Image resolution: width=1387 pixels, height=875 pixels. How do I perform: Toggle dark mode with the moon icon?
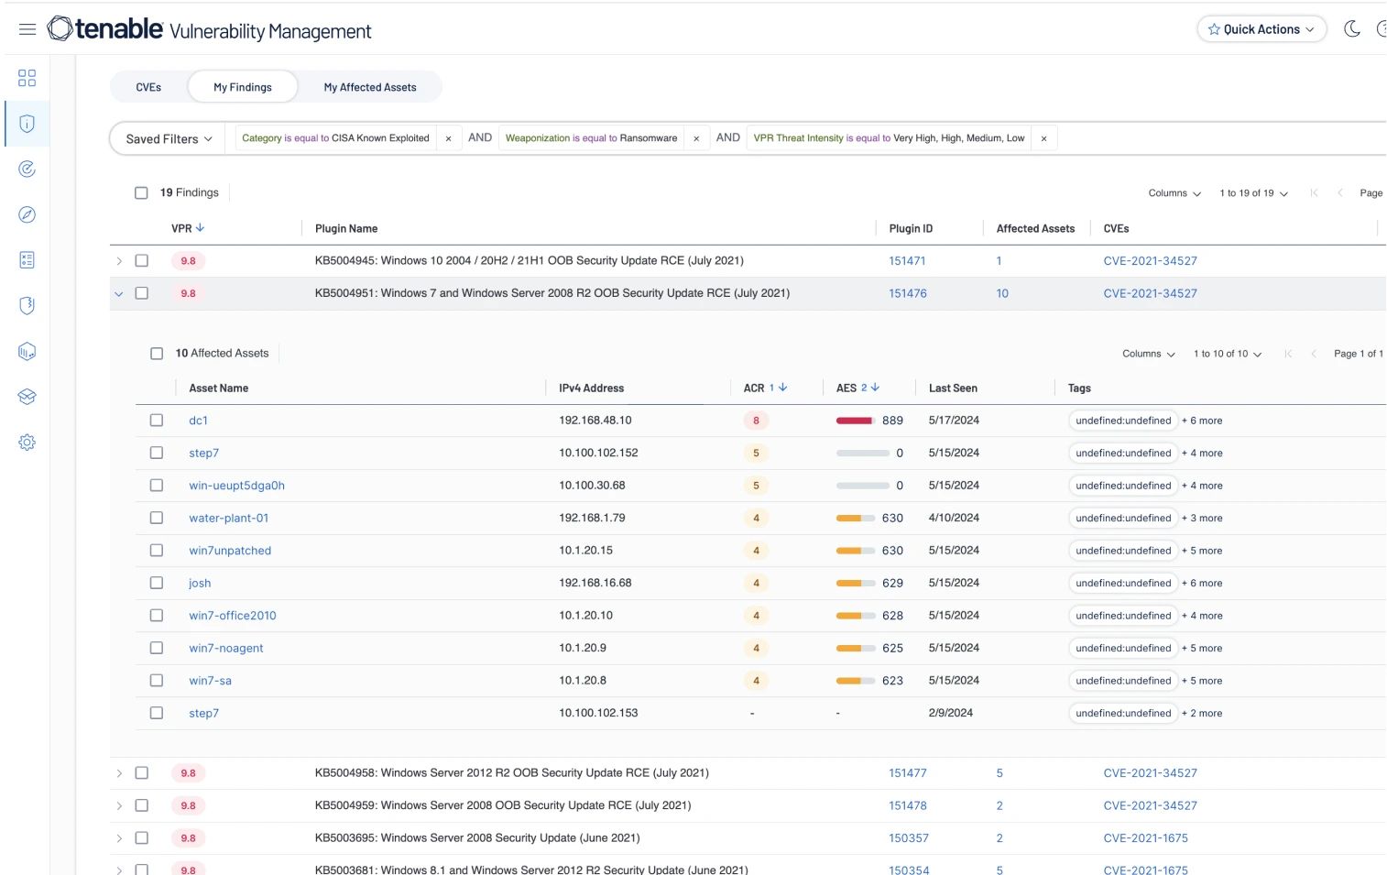(x=1352, y=28)
